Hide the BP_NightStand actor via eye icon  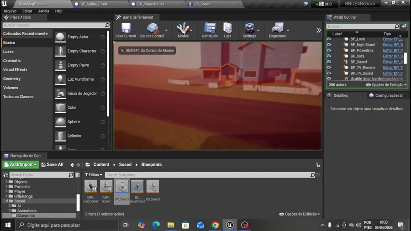tap(329, 45)
